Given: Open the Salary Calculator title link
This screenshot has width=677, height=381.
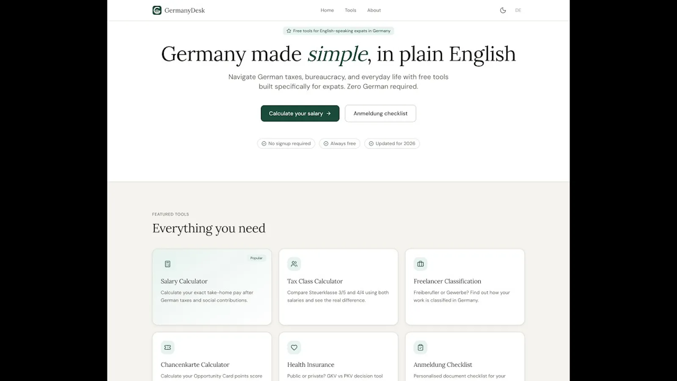Looking at the screenshot, I should (184, 281).
